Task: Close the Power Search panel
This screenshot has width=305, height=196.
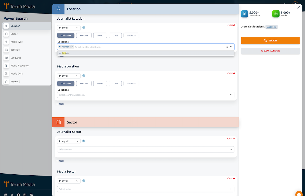Action: (x=299, y=7)
